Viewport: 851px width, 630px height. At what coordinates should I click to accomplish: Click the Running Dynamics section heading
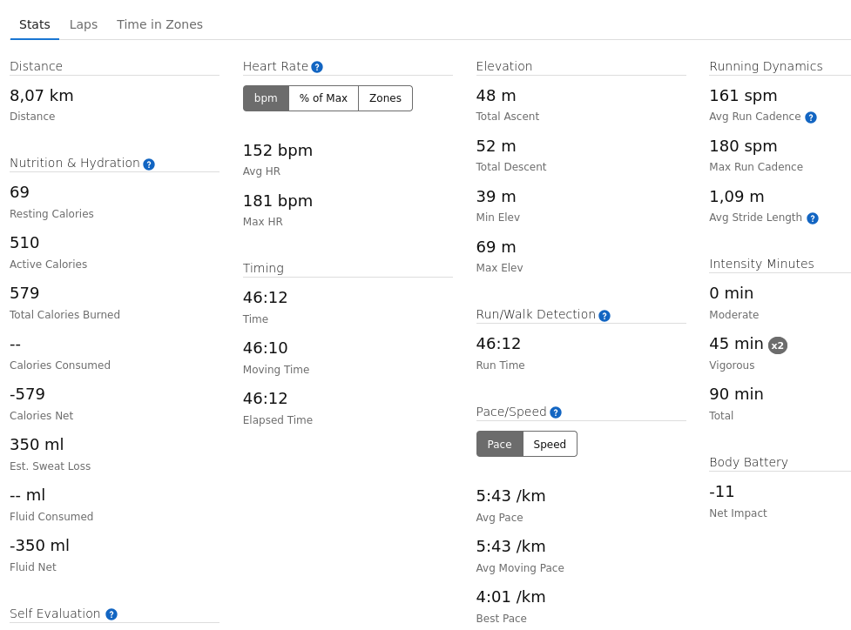[767, 66]
